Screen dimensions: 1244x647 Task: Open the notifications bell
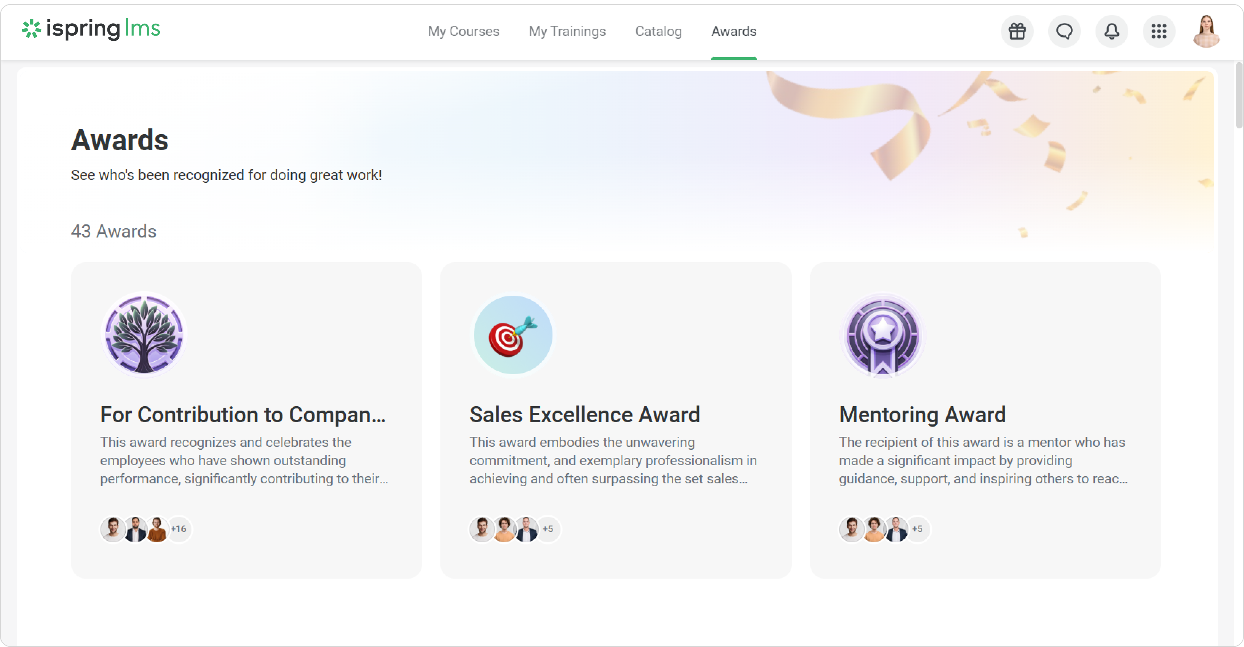coord(1111,31)
